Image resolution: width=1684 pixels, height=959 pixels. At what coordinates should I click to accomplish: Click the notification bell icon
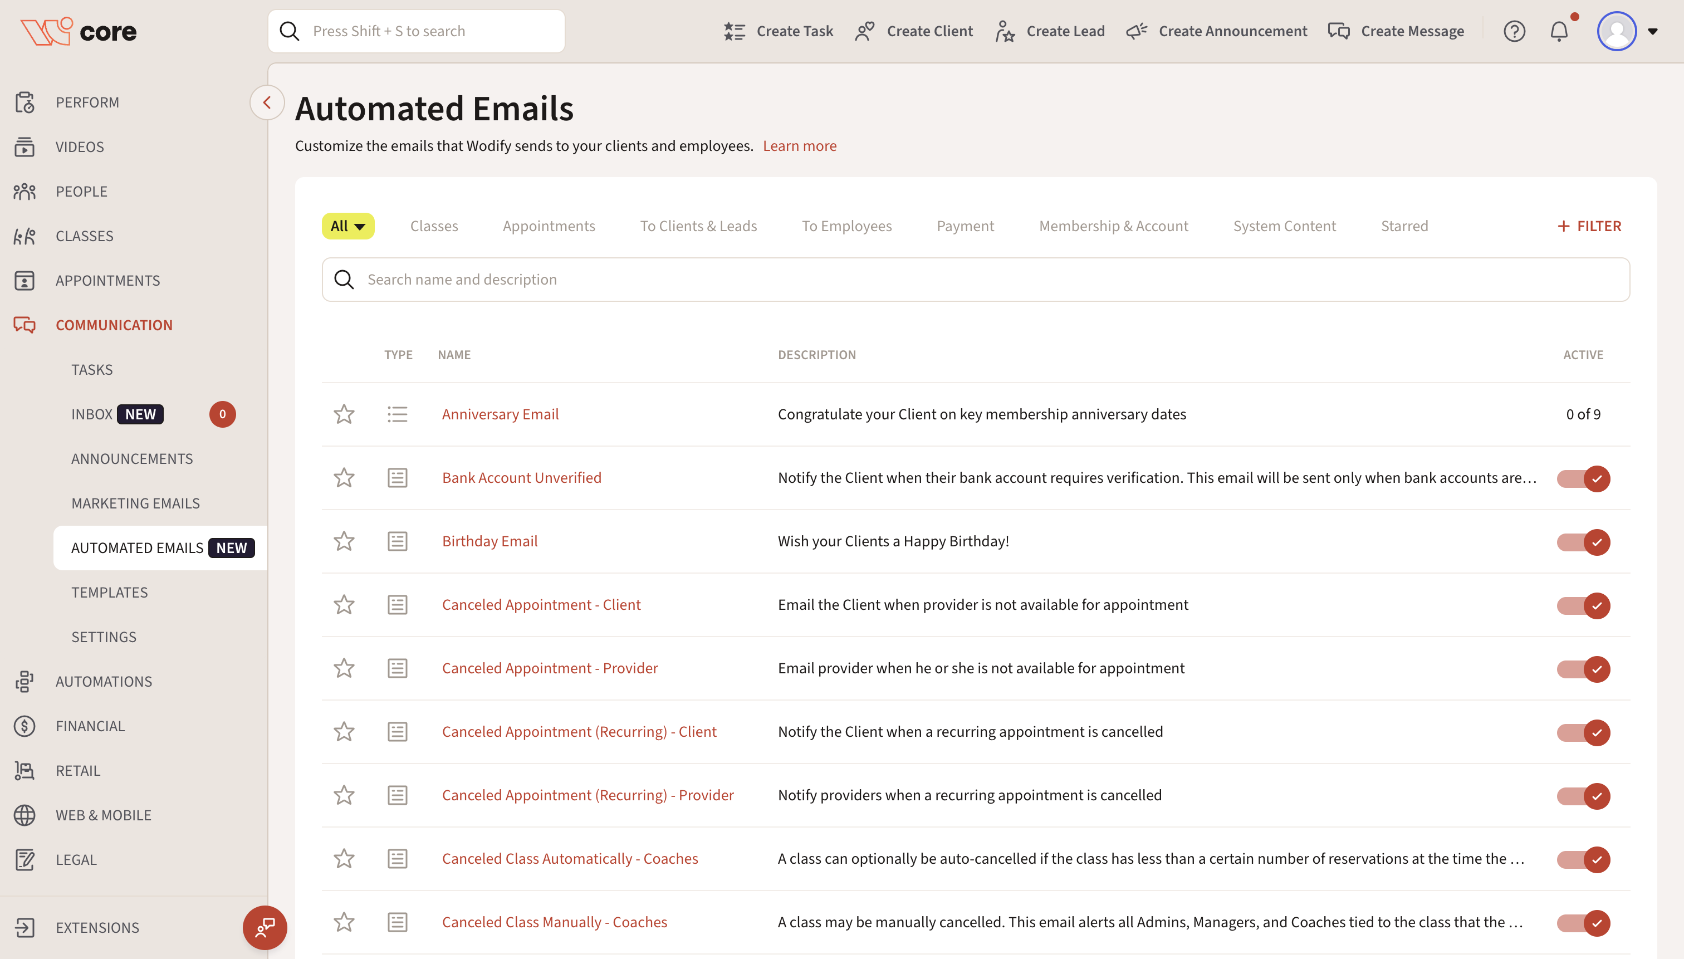coord(1558,31)
